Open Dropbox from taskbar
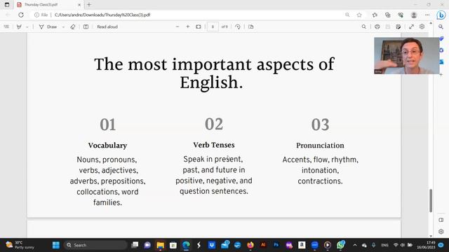The width and height of the screenshot is (449, 252). (x=212, y=245)
